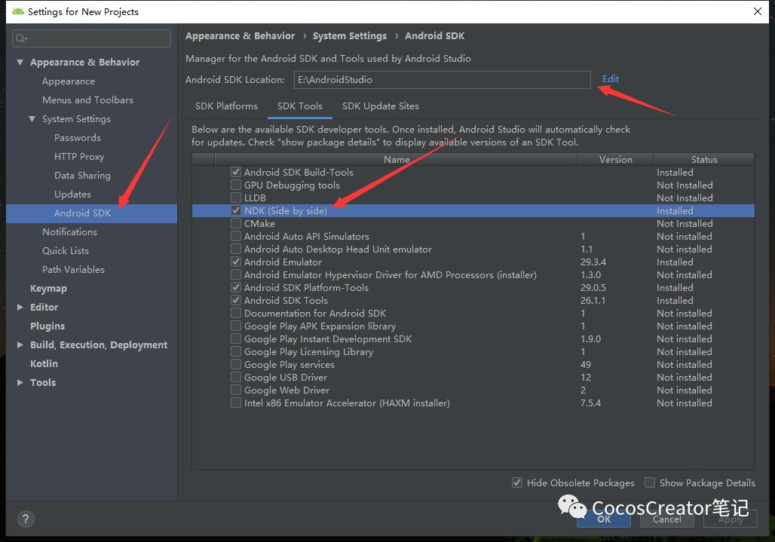The image size is (775, 542).
Task: Check GPU Debugging tools checkbox
Action: pos(236,185)
